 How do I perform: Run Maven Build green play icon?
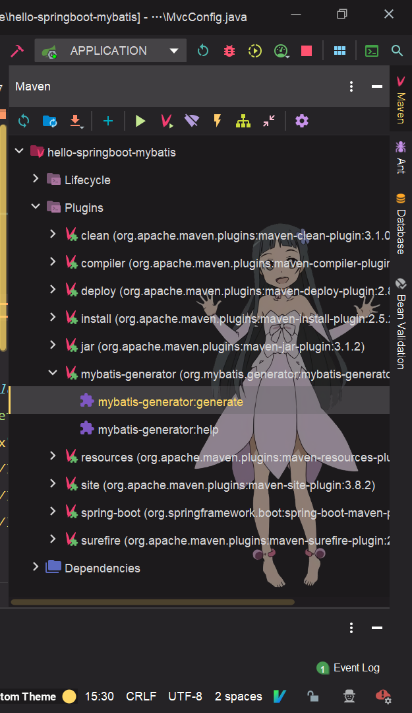click(x=140, y=121)
